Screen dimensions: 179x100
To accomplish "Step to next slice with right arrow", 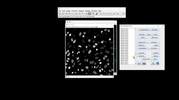I will 113,77.
